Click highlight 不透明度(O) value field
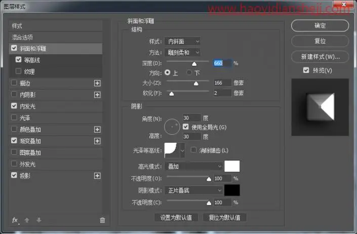 [222, 178]
